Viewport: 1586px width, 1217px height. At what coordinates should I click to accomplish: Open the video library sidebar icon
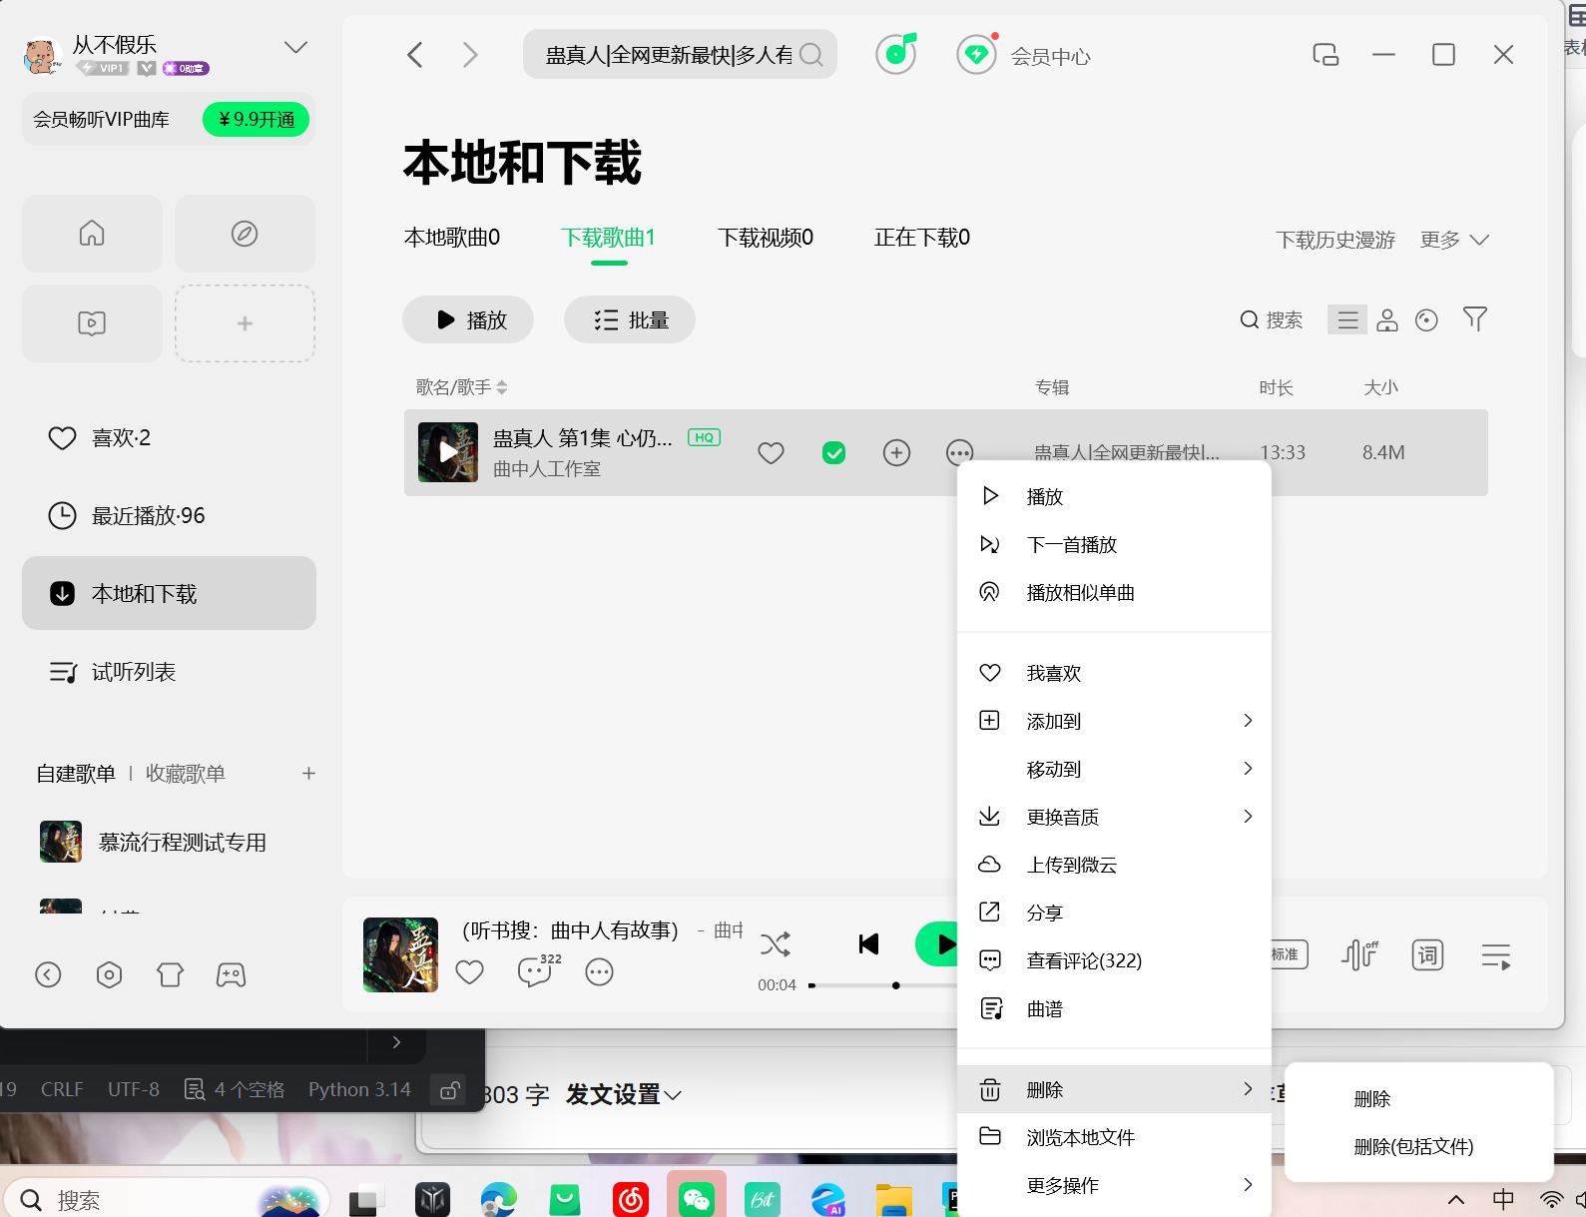92,323
